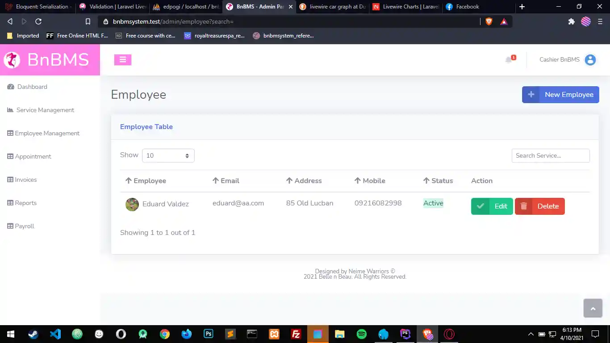Sort table by Email column
Screen dimensions: 610x343
coord(226,181)
